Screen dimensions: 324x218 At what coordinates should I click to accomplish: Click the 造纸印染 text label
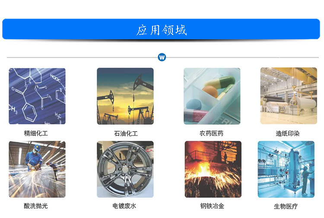coord(288,133)
